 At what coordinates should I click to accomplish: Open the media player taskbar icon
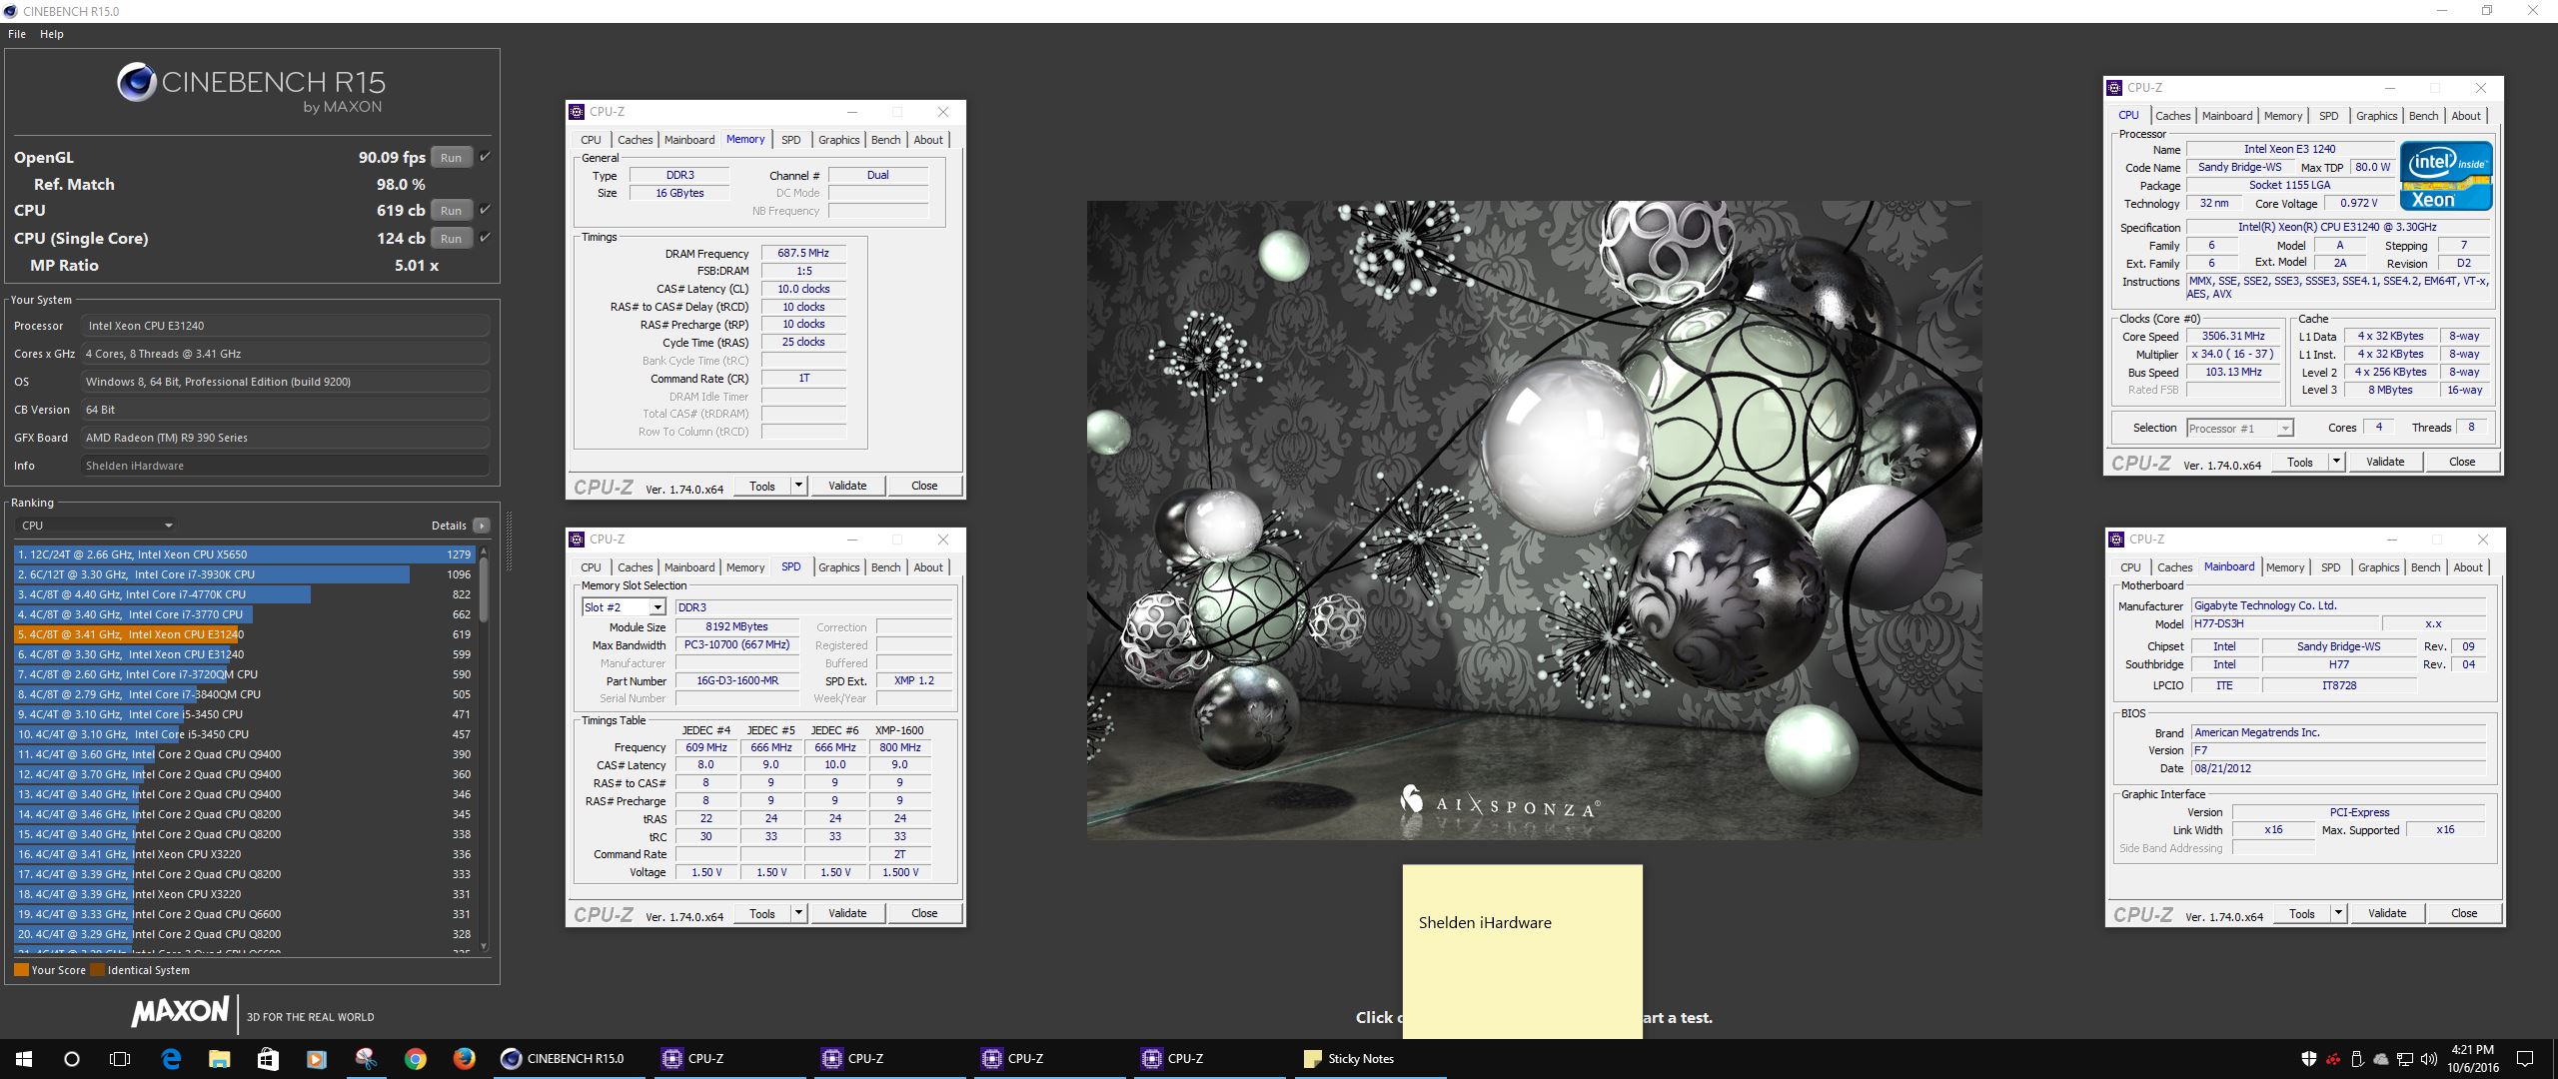tap(317, 1059)
